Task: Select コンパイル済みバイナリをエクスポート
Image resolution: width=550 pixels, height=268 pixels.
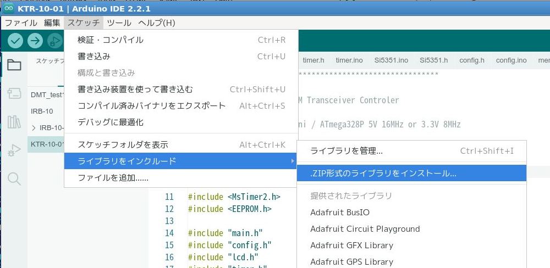Action: click(181, 106)
